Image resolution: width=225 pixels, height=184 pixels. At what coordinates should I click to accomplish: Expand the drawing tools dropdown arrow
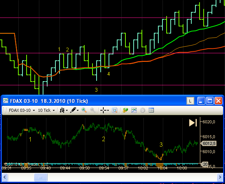pyautogui.click(x=78, y=111)
